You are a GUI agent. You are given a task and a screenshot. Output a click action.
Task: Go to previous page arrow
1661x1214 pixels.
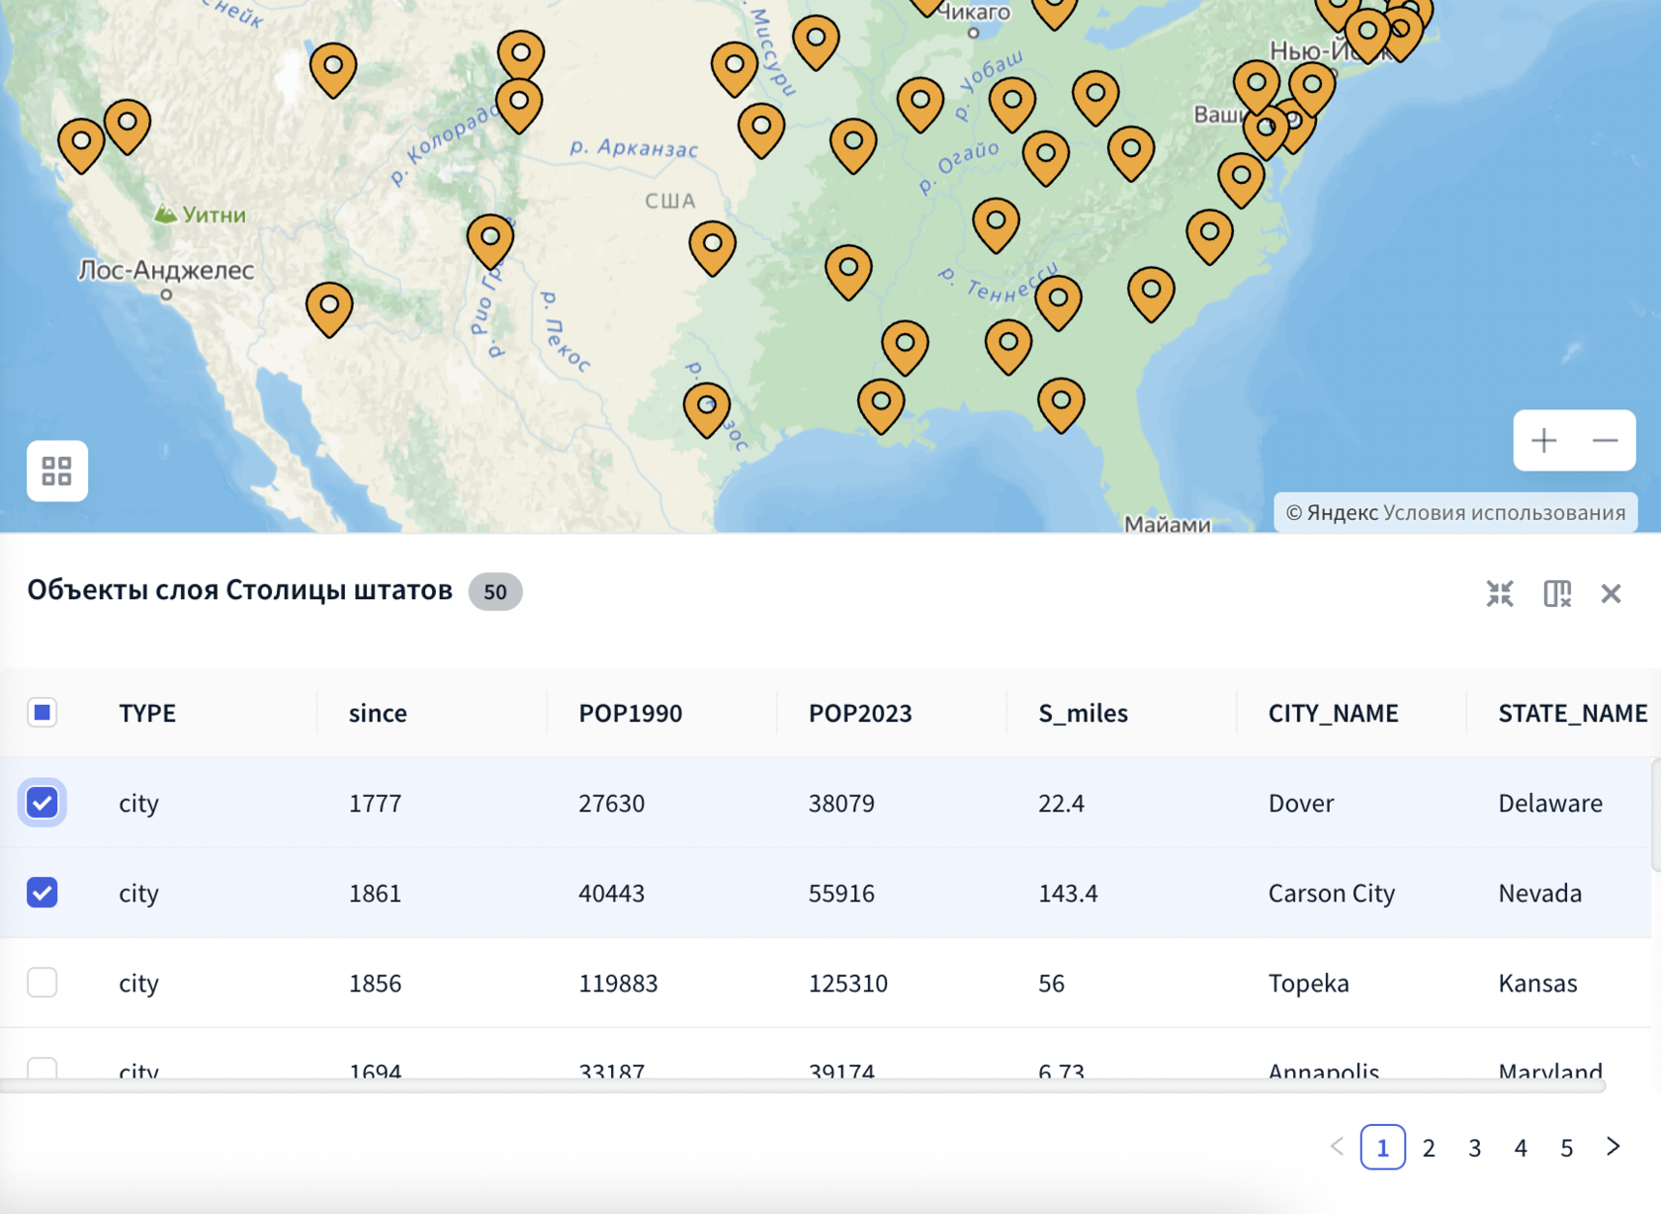coord(1337,1147)
